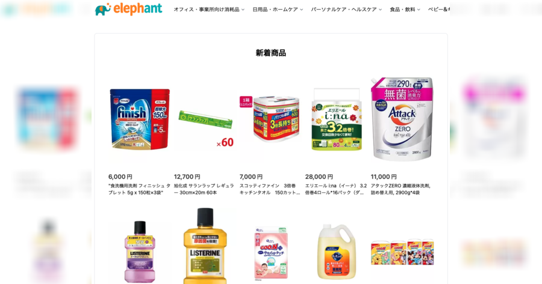Screen dimensions: 542x284
Task: Open アタックZERO 濃縮液体洗剤 product link
Action: pyautogui.click(x=401, y=189)
